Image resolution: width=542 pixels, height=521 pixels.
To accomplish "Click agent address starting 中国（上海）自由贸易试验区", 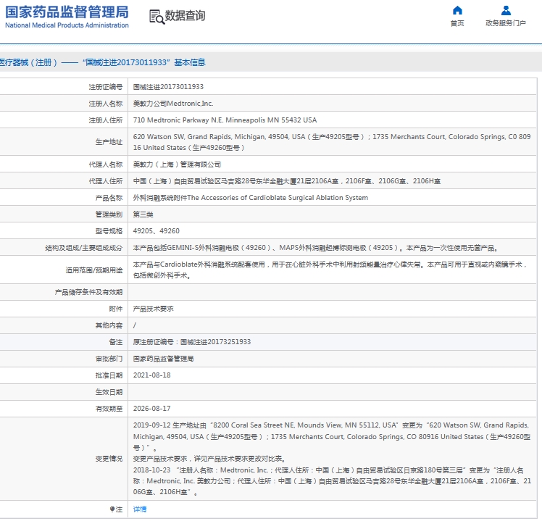I will 287,181.
